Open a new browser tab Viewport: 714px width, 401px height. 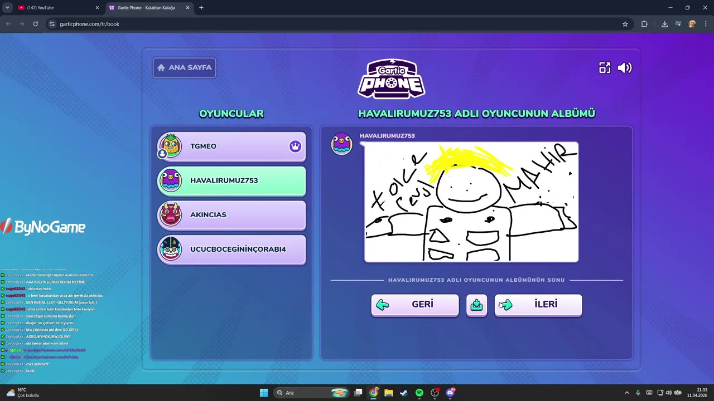(201, 8)
